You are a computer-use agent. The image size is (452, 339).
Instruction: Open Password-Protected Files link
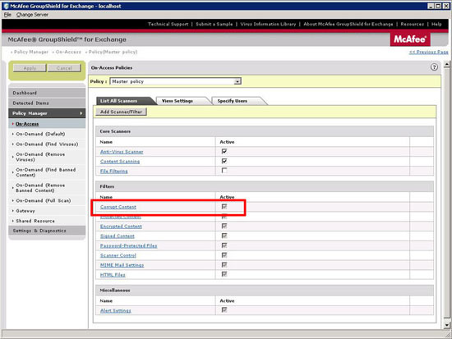128,245
